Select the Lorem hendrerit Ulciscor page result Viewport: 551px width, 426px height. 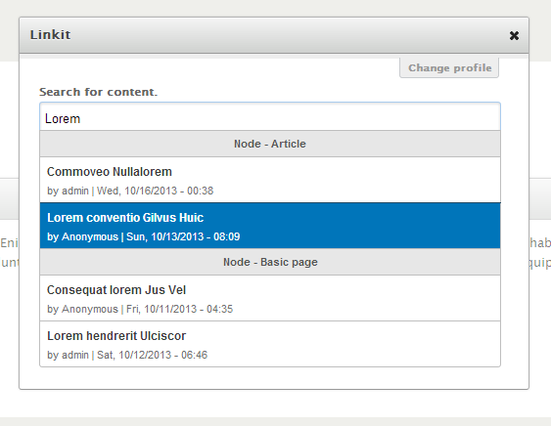point(270,344)
